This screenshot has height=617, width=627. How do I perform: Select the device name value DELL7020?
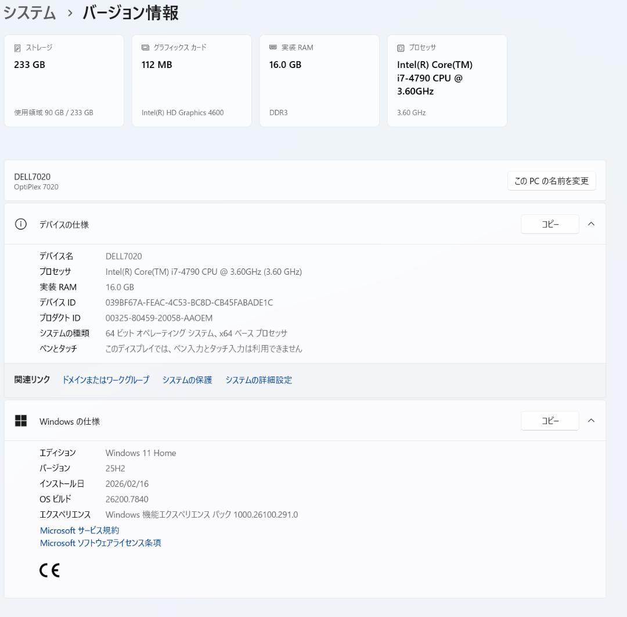click(124, 256)
